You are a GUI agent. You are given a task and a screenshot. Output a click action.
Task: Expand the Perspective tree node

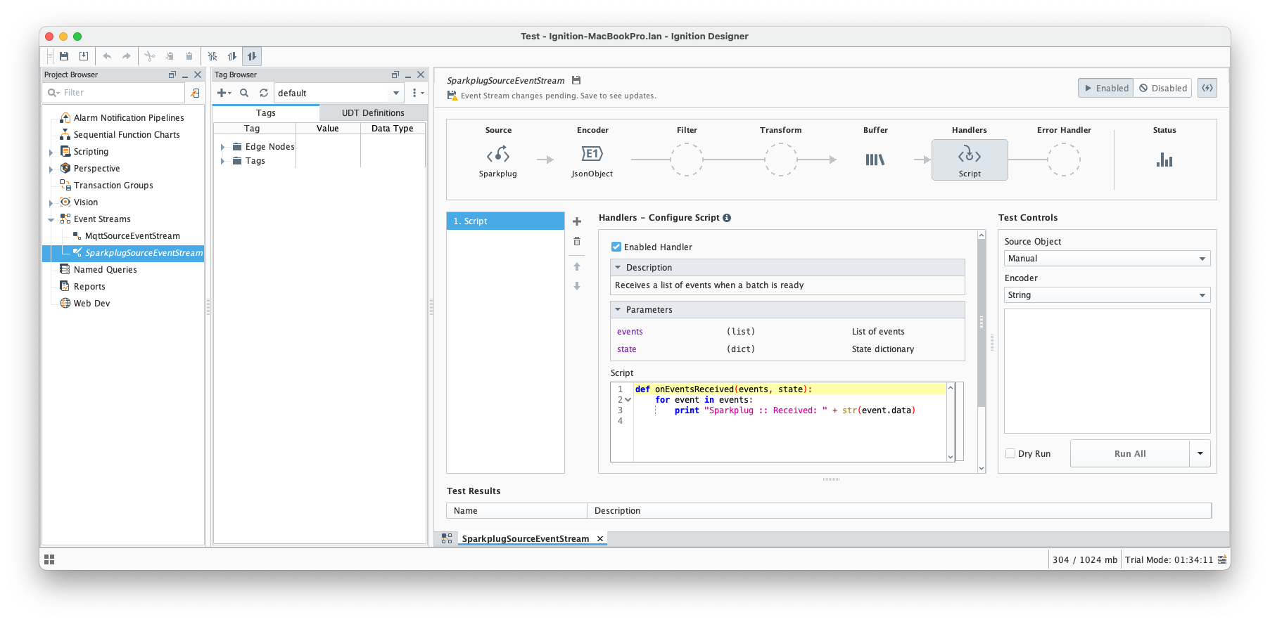[x=51, y=169]
